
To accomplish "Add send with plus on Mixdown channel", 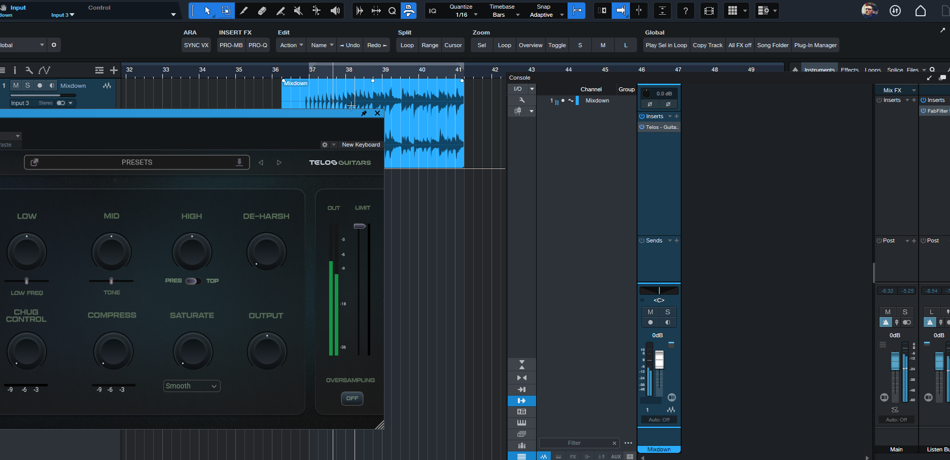I will click(676, 240).
